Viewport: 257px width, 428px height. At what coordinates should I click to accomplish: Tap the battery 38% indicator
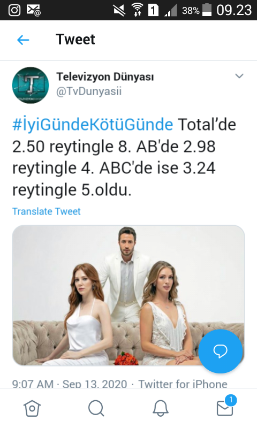tap(197, 10)
